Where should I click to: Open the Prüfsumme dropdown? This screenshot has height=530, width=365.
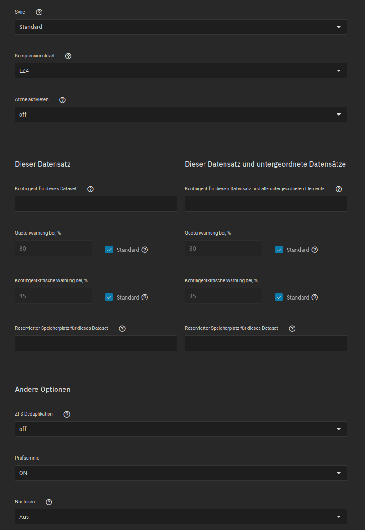[181, 473]
